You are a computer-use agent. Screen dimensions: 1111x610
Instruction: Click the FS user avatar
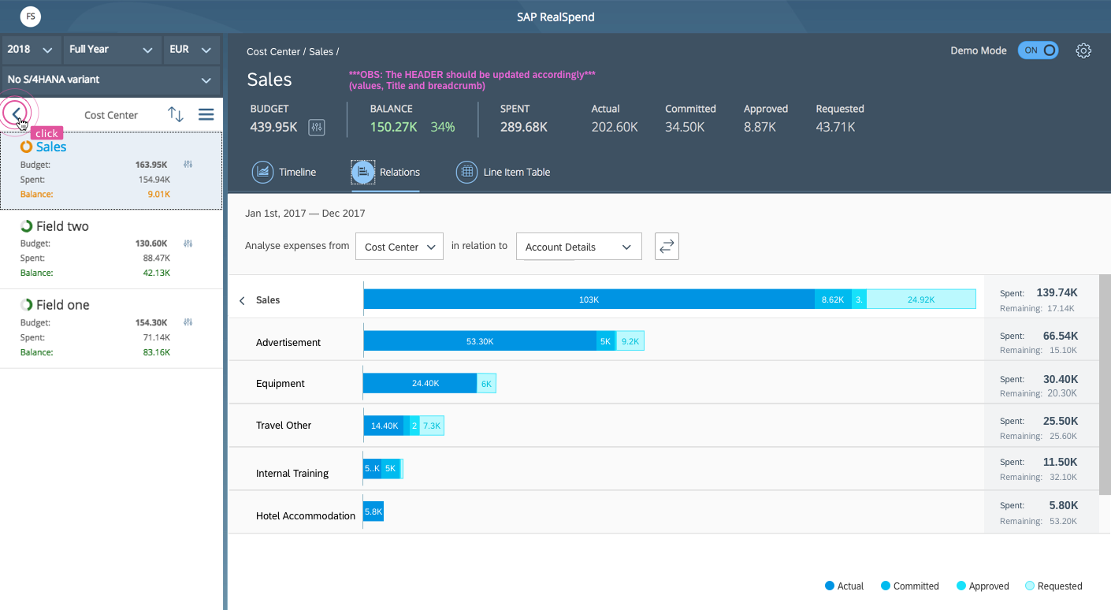[31, 16]
